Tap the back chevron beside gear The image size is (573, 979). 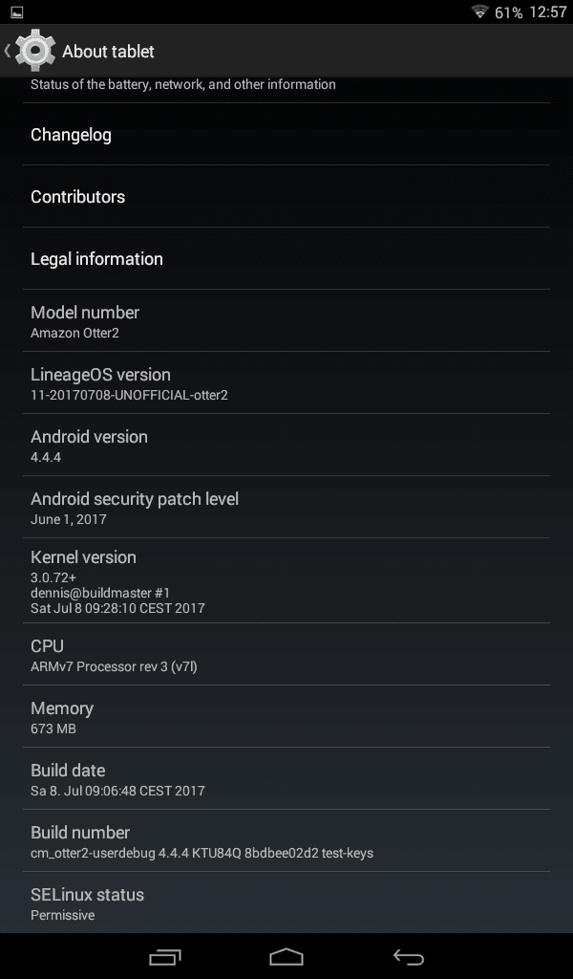point(8,51)
